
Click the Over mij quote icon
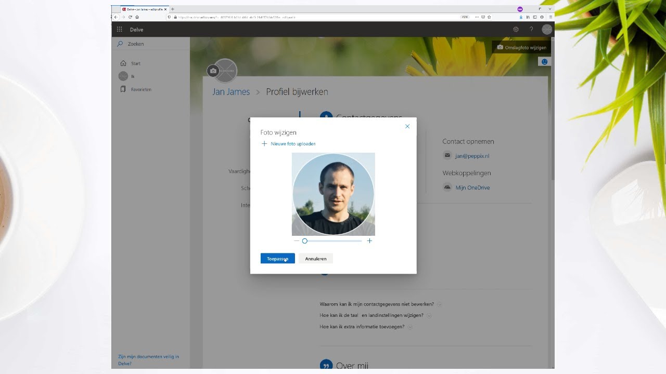pyautogui.click(x=326, y=366)
